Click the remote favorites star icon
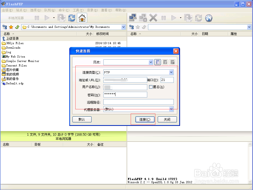This screenshot has width=253, height=190. pyautogui.click(x=138, y=27)
